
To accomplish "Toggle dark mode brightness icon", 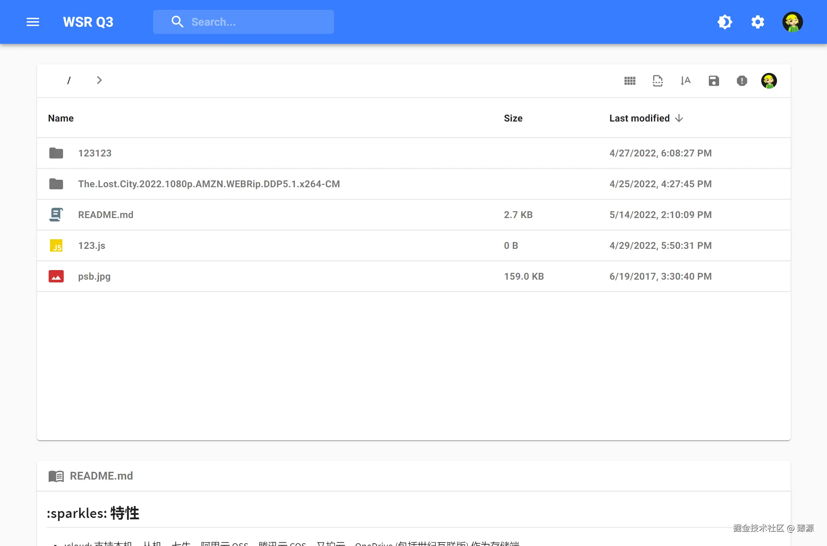I will point(725,22).
